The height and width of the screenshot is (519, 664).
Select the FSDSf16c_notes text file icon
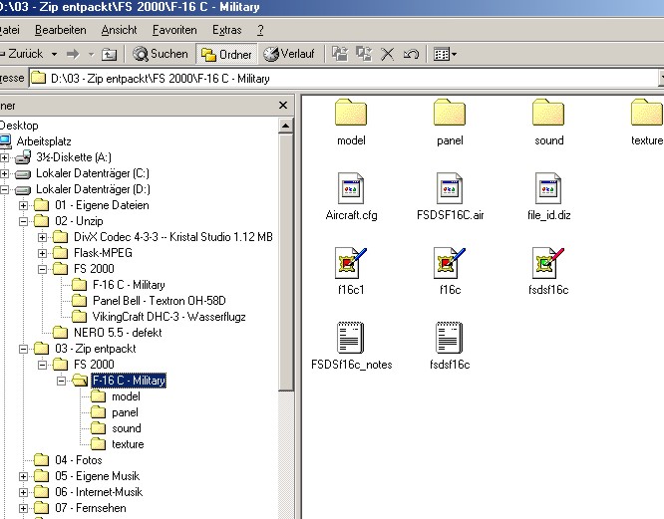351,338
